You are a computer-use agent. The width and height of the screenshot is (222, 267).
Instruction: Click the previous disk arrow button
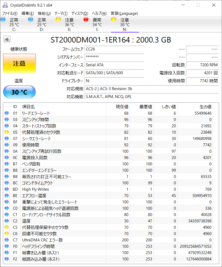click(x=7, y=40)
